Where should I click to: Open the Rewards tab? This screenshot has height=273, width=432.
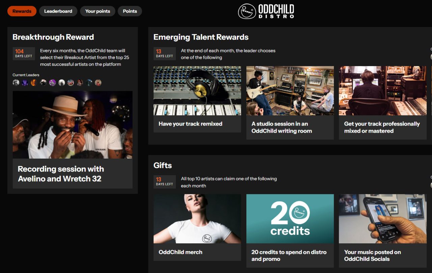[22, 11]
